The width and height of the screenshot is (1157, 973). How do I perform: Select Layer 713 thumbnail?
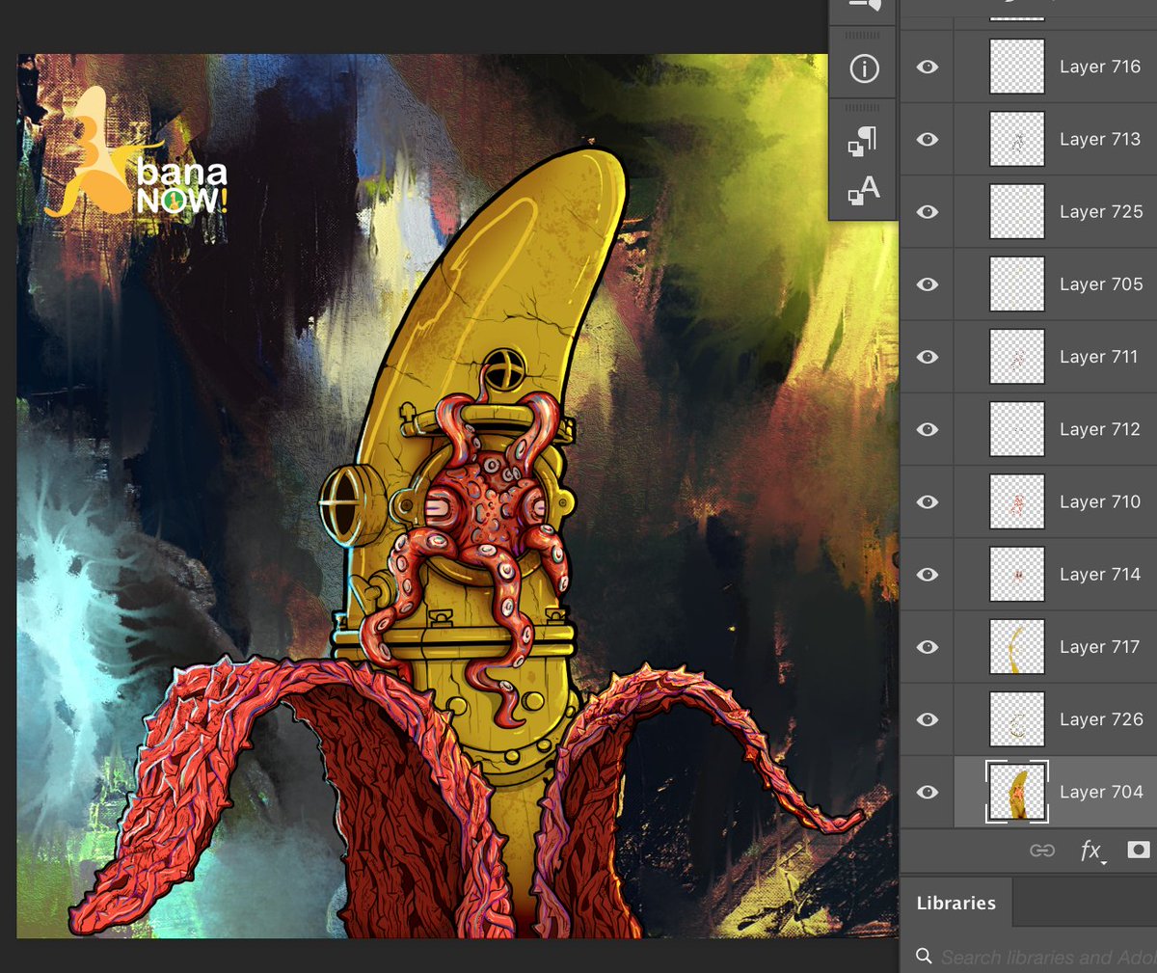click(x=1017, y=139)
